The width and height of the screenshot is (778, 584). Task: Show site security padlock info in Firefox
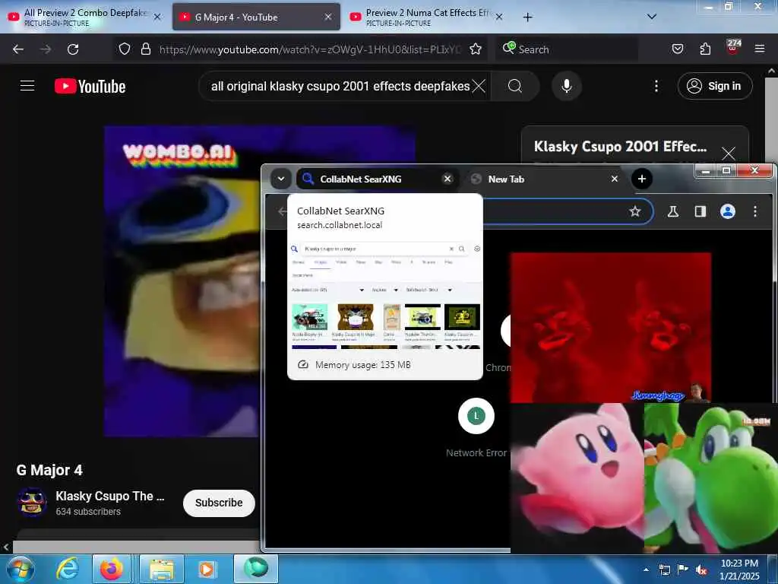coord(145,49)
